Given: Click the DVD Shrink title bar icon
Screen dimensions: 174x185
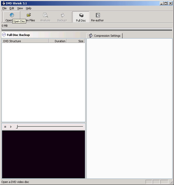Looking at the screenshot, I should point(3,3).
